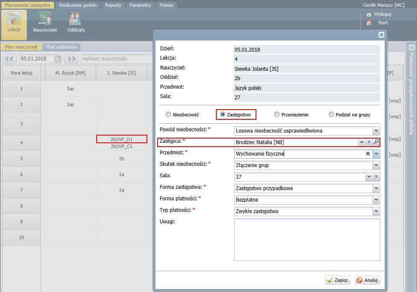Switch to Rozliczanie godzin tab
417x292 pixels.
(78, 5)
